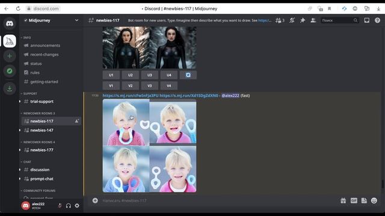385x216 pixels.
Task: Select the Midjourney sailboat server icon
Action: tap(10, 41)
